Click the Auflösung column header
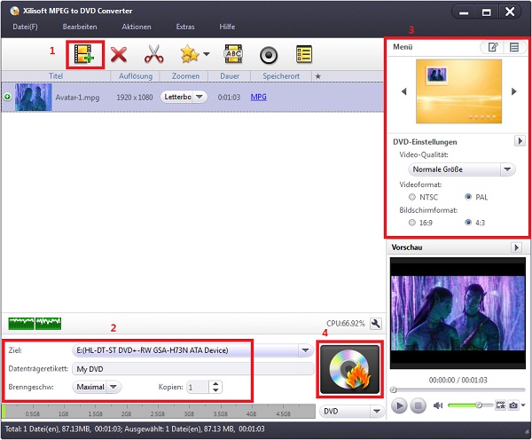 [136, 76]
